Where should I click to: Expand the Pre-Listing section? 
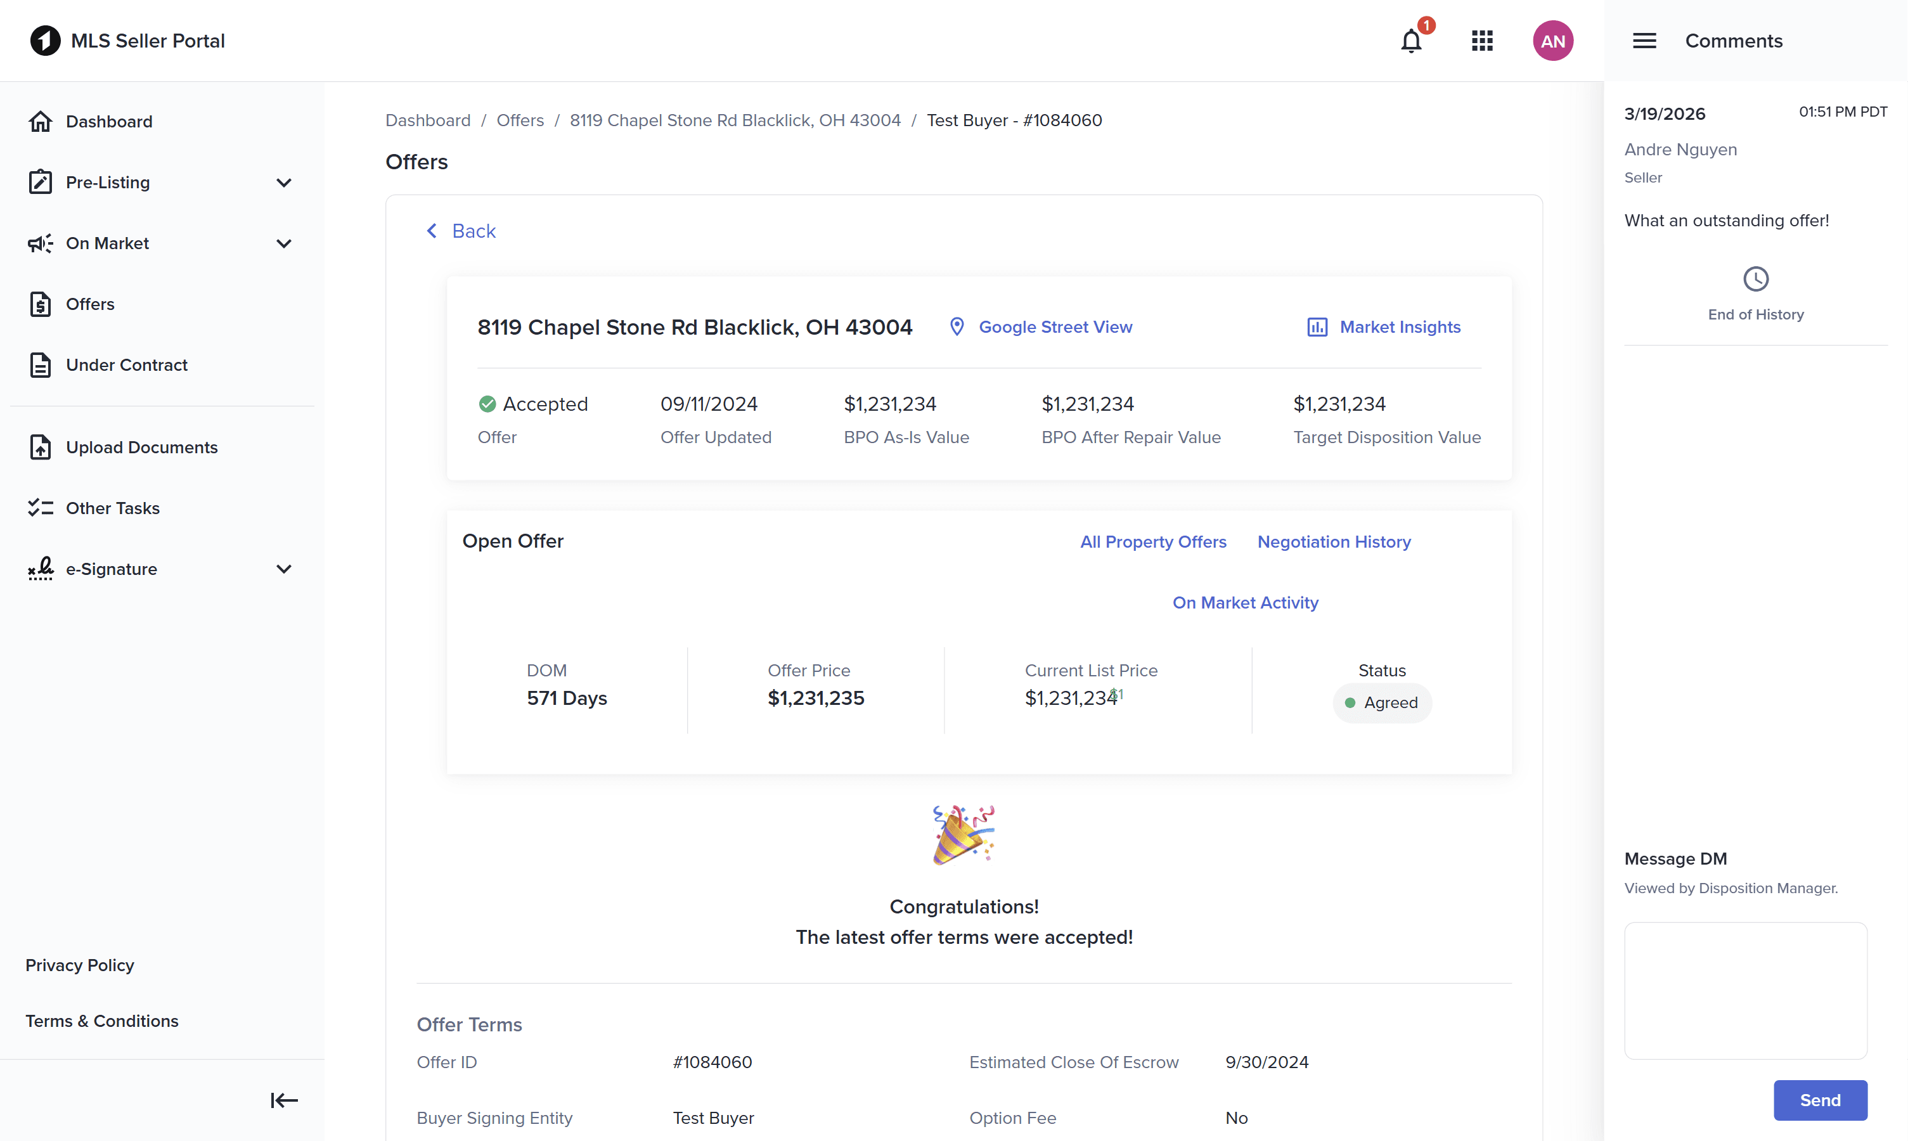(x=283, y=182)
